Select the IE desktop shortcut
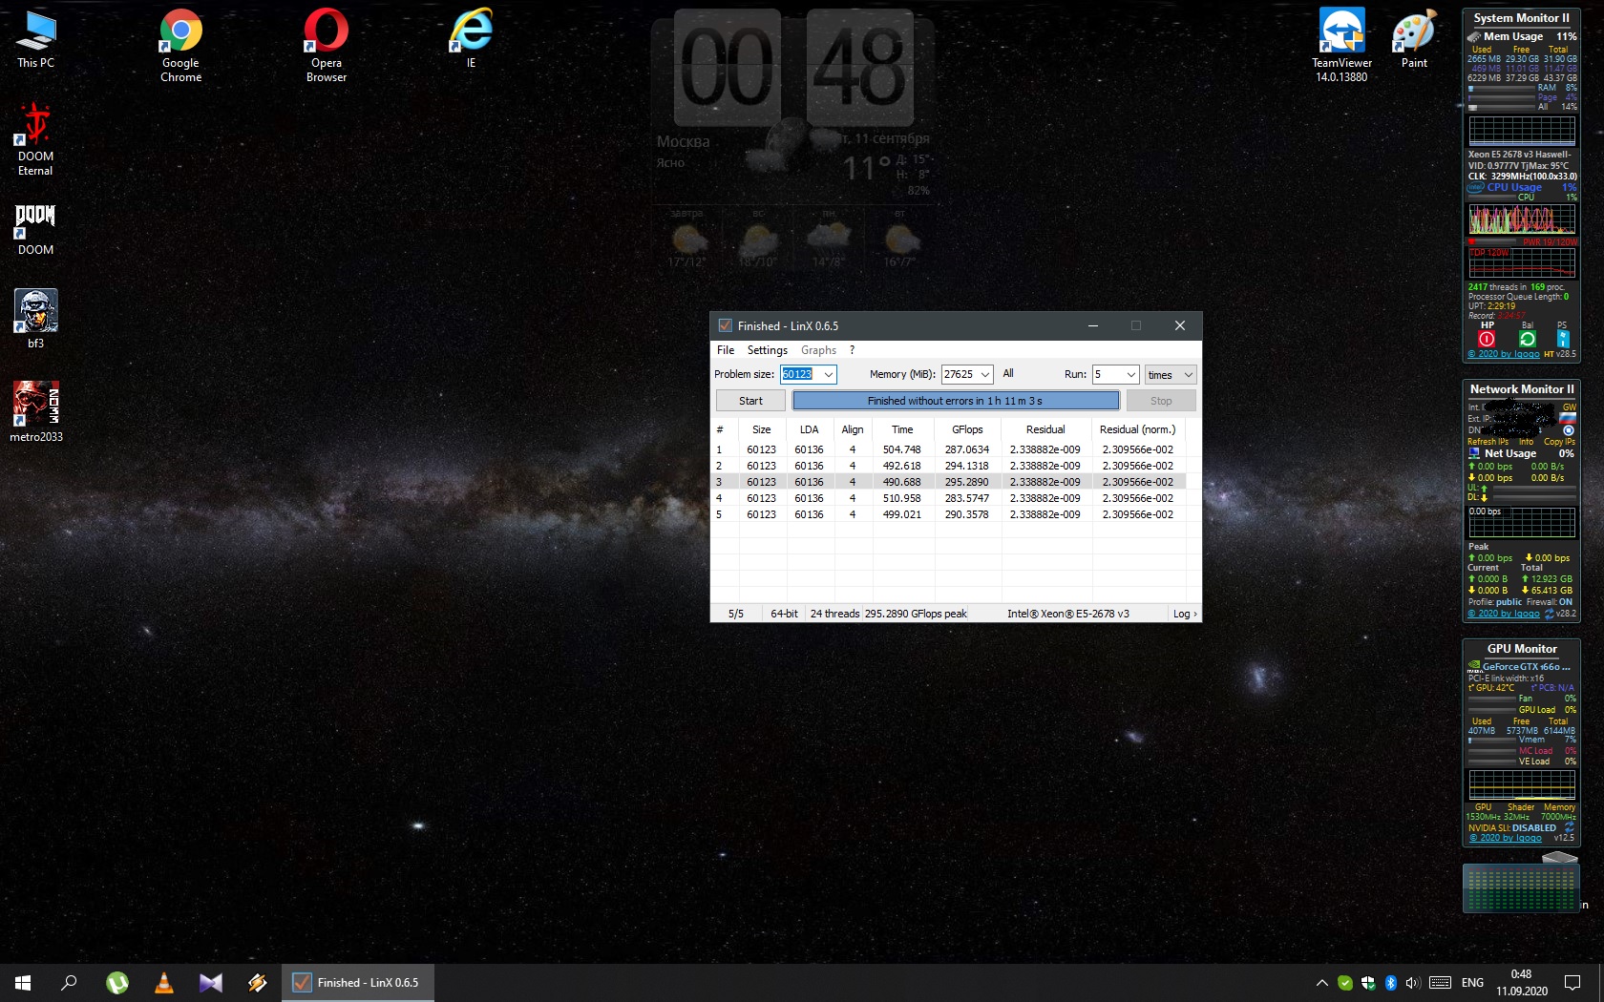Image resolution: width=1604 pixels, height=1002 pixels. [x=471, y=39]
